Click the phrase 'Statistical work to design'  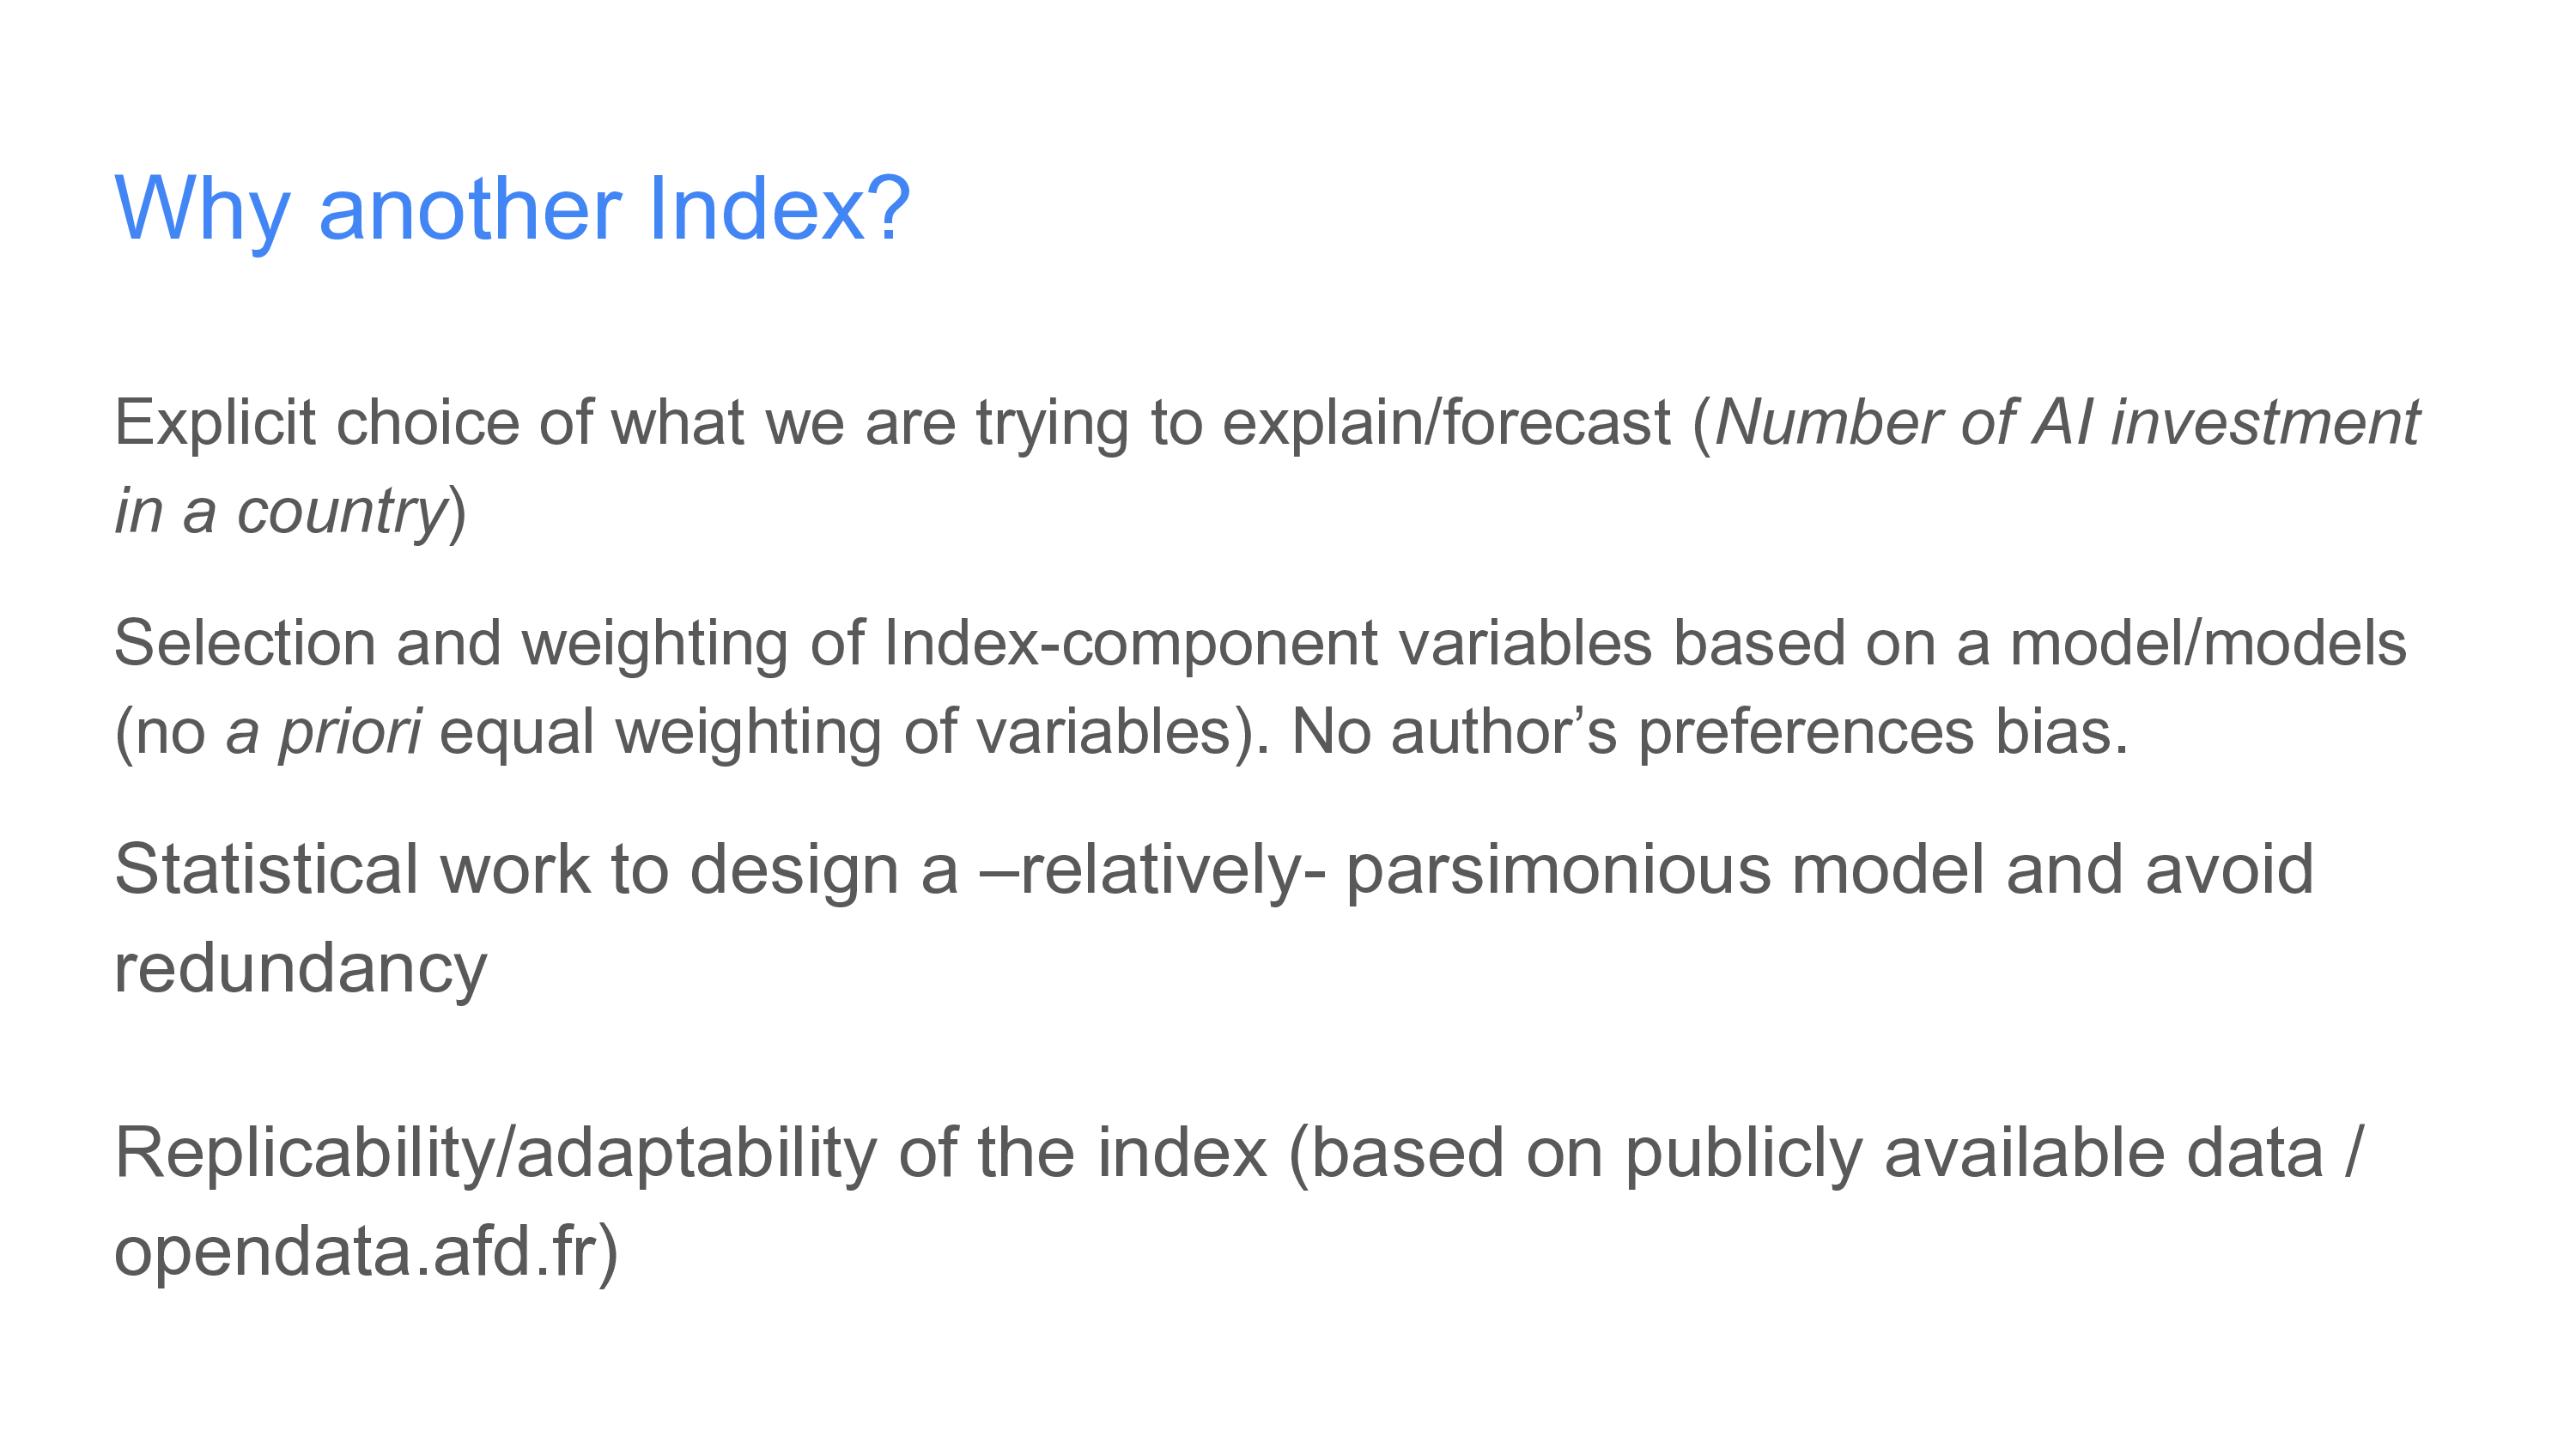point(507,870)
